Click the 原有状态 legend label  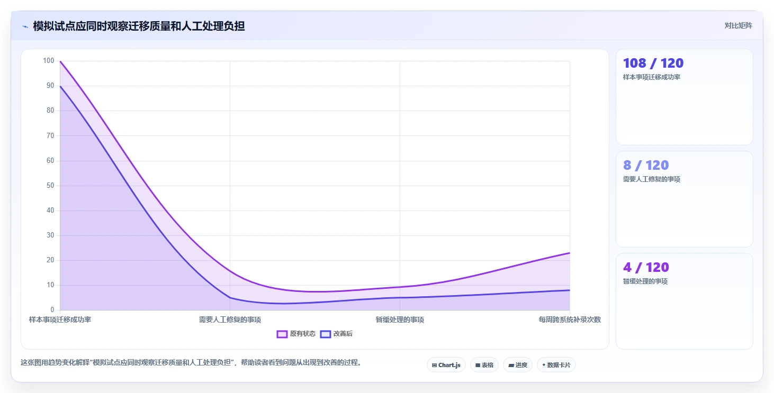click(x=303, y=334)
